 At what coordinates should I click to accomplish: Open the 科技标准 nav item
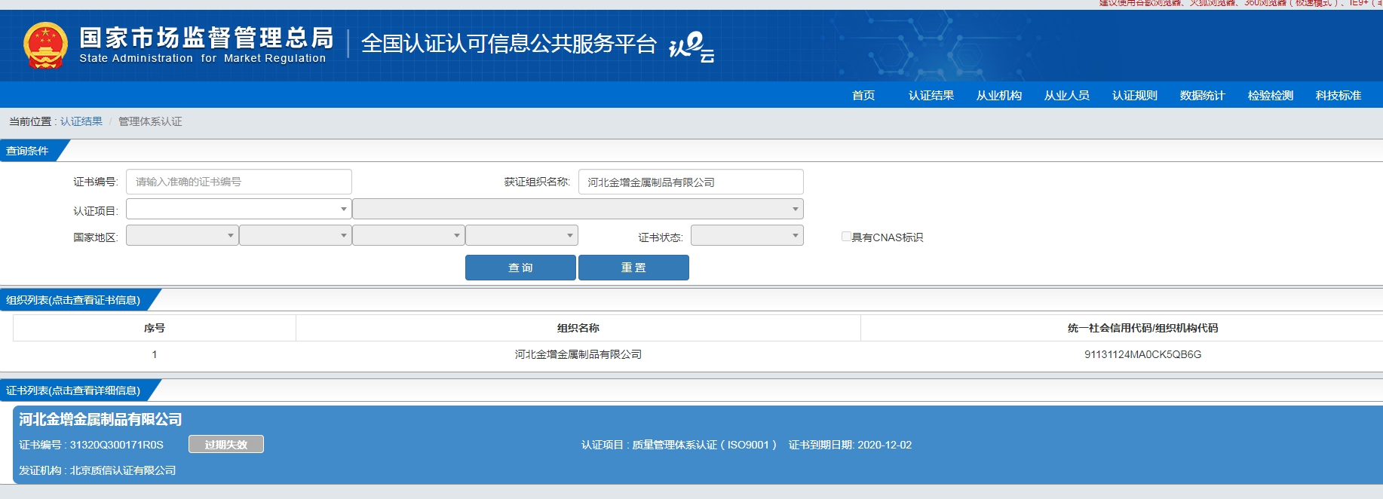[1339, 95]
